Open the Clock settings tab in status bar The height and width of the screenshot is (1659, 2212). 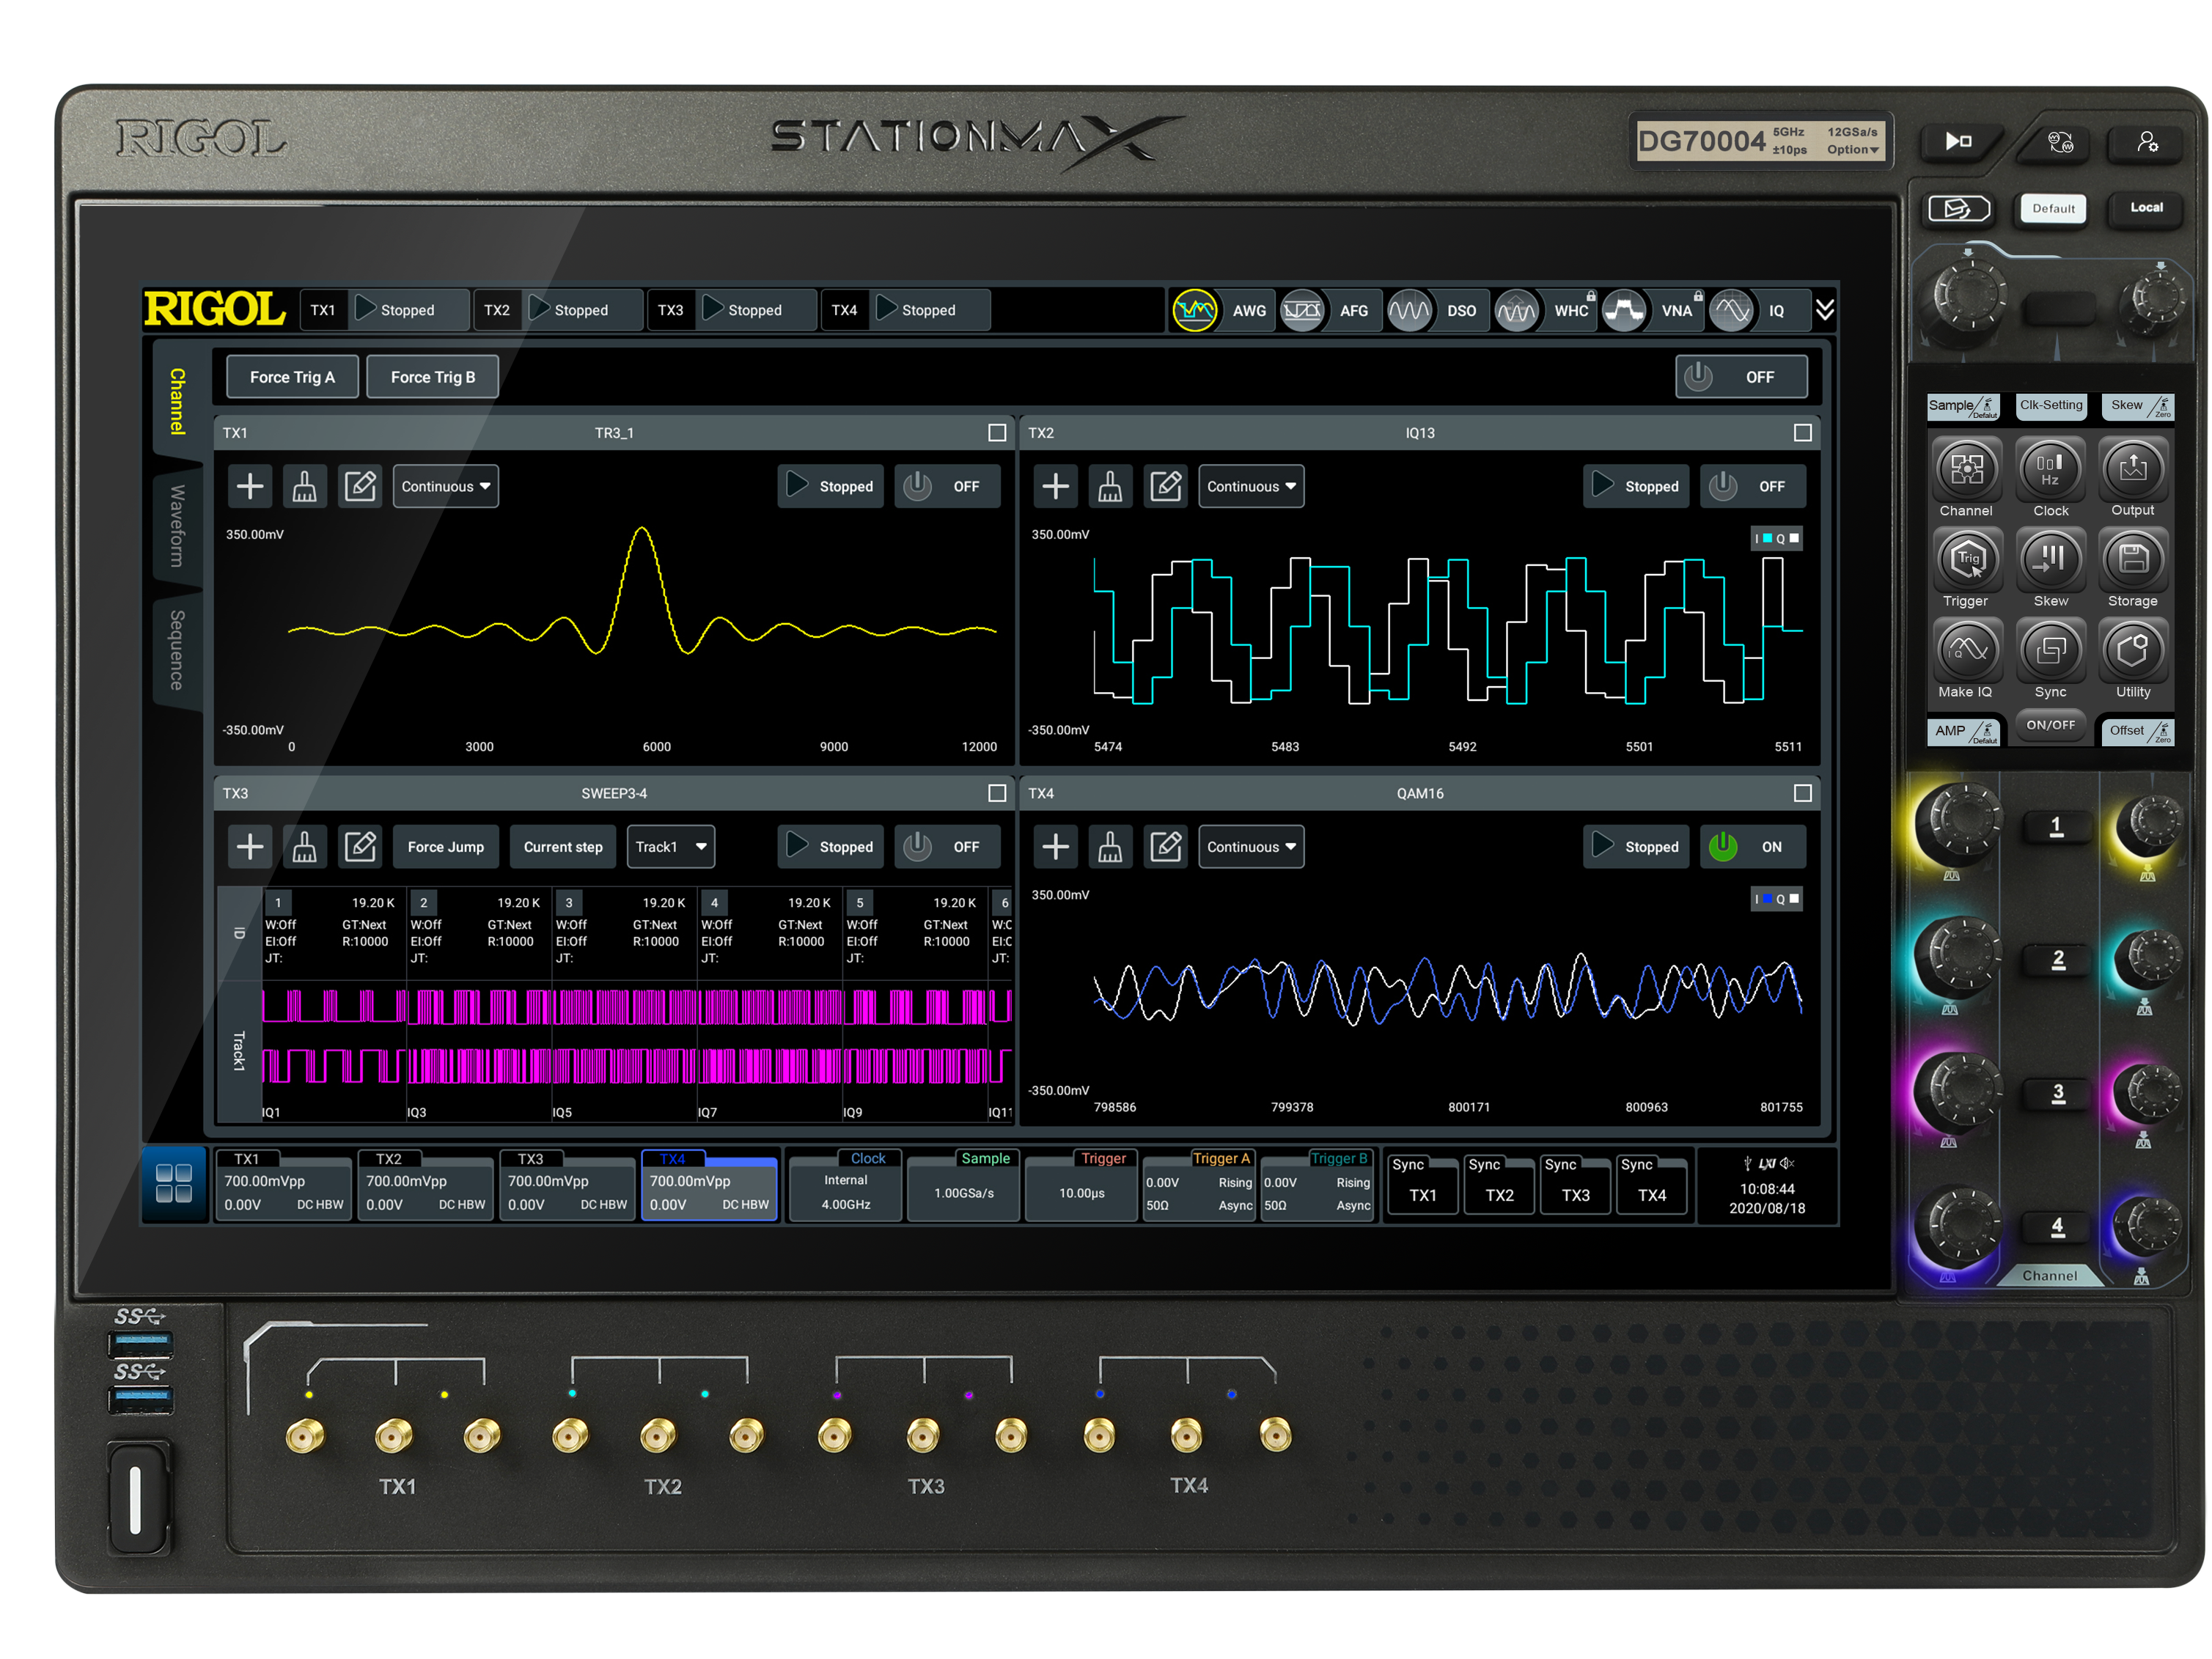coord(846,1185)
